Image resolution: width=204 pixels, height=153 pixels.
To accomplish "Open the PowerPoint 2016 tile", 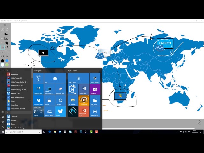I will 84,111.
